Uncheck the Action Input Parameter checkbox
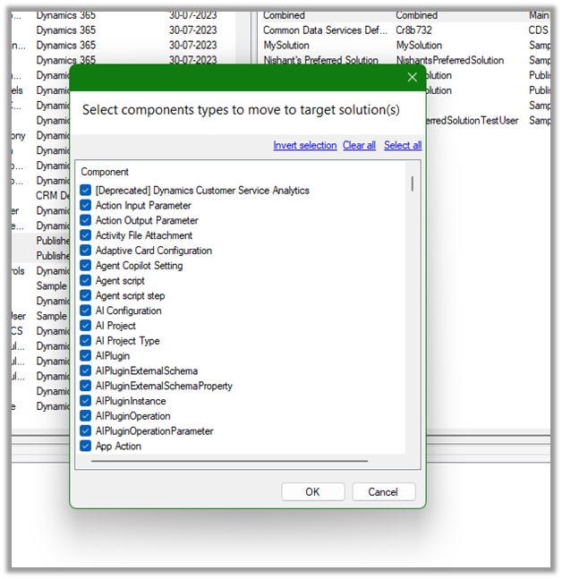 (x=86, y=206)
